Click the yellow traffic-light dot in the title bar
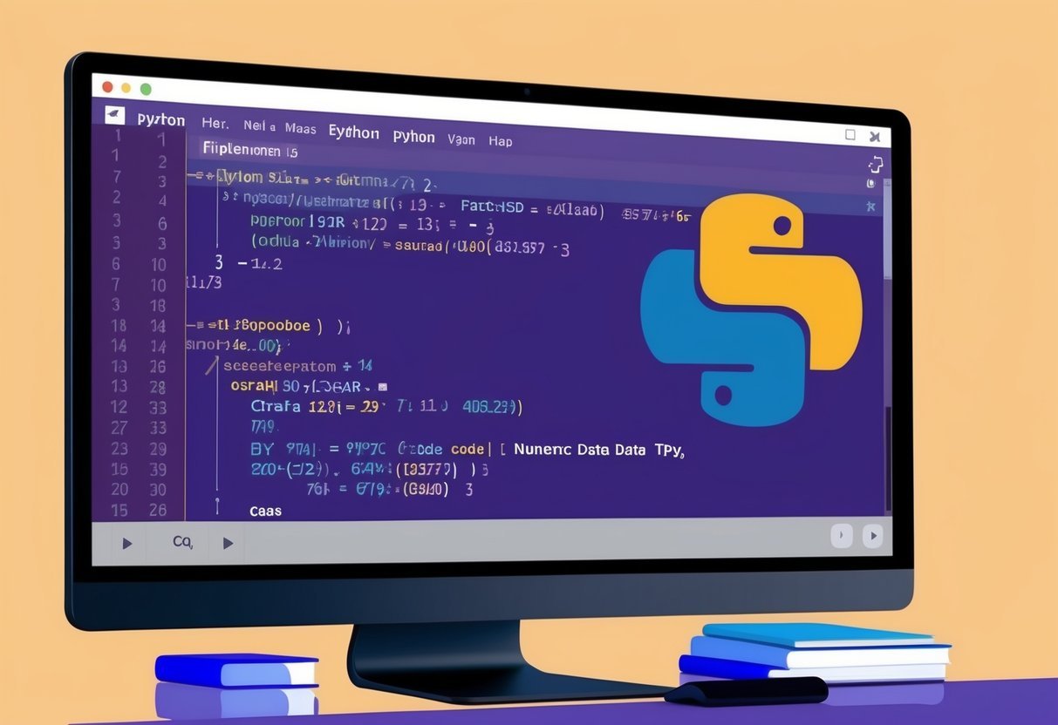This screenshot has width=1058, height=725. 125,87
